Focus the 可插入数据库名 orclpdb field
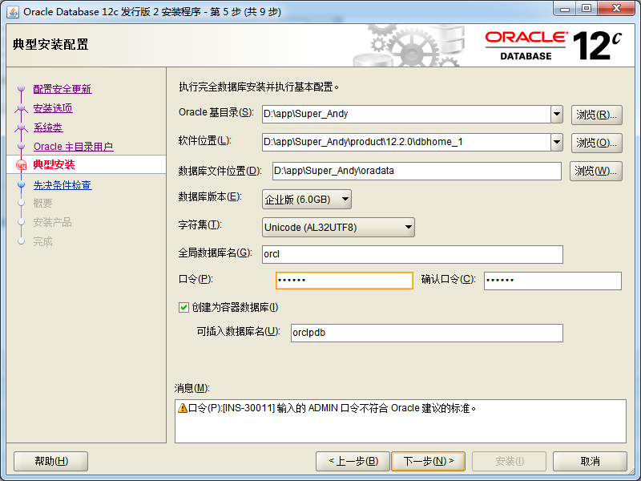The image size is (641, 481). point(427,333)
